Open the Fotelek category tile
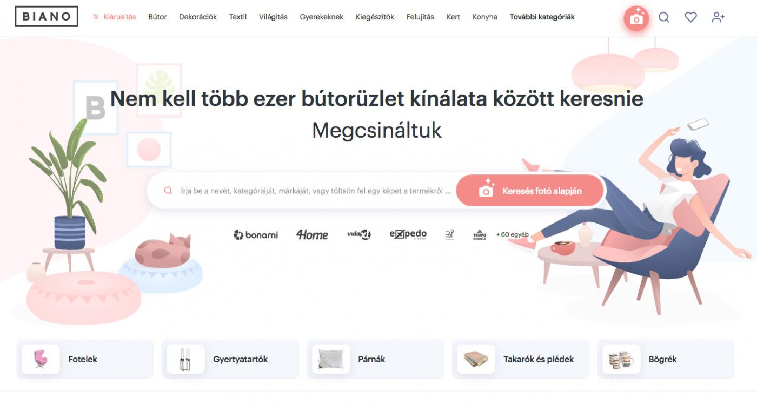Screen dimensions: 757x405 [85, 359]
